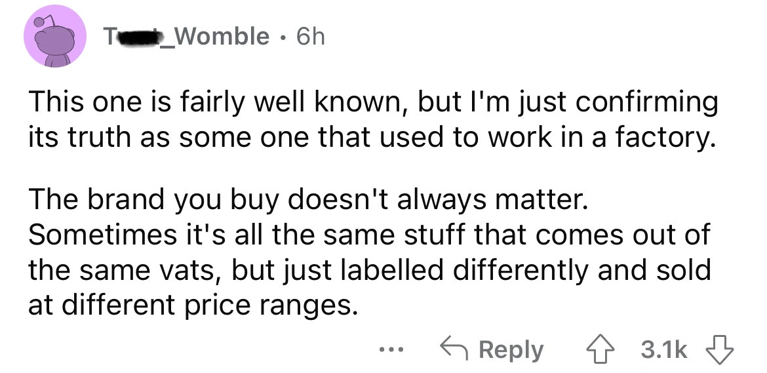The height and width of the screenshot is (373, 767).
Task: Click the line starting "This one is fairly"
Action: (x=372, y=102)
